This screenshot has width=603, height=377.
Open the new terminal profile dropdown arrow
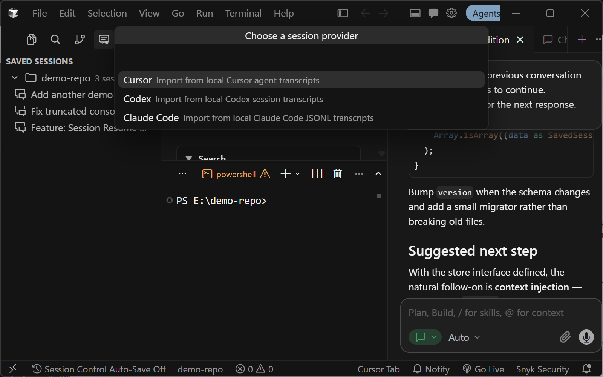coord(298,174)
